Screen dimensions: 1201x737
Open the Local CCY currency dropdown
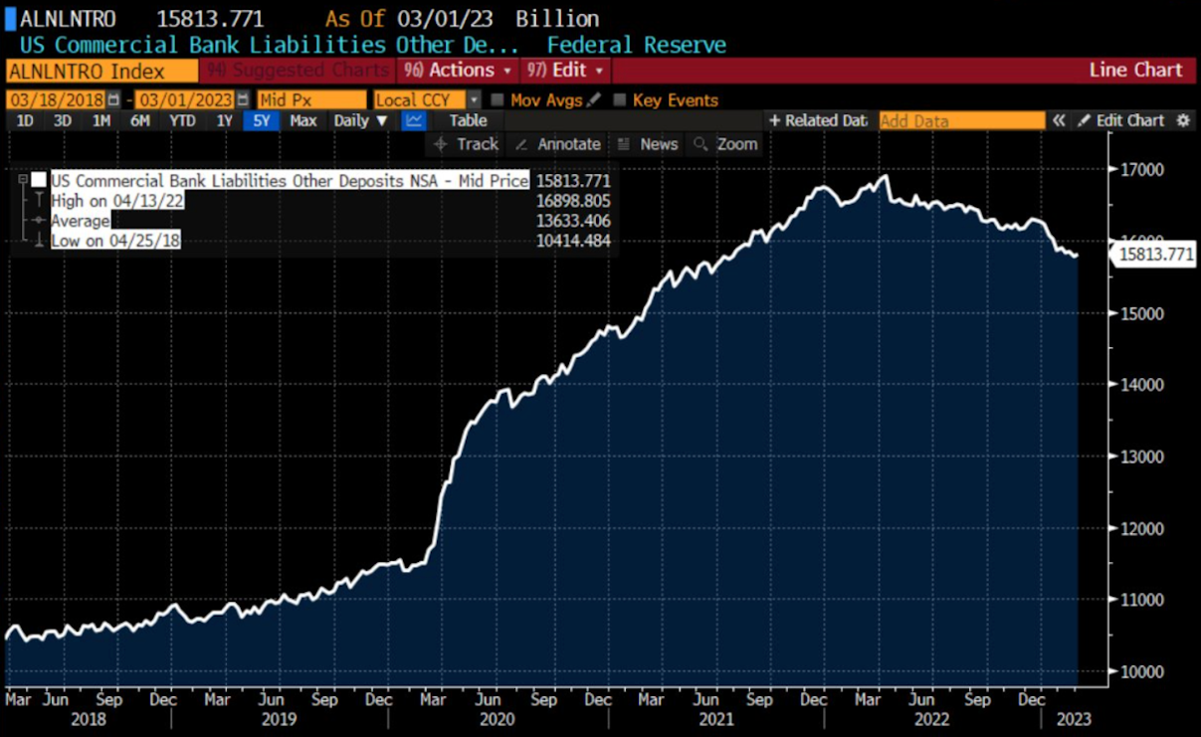pyautogui.click(x=427, y=99)
